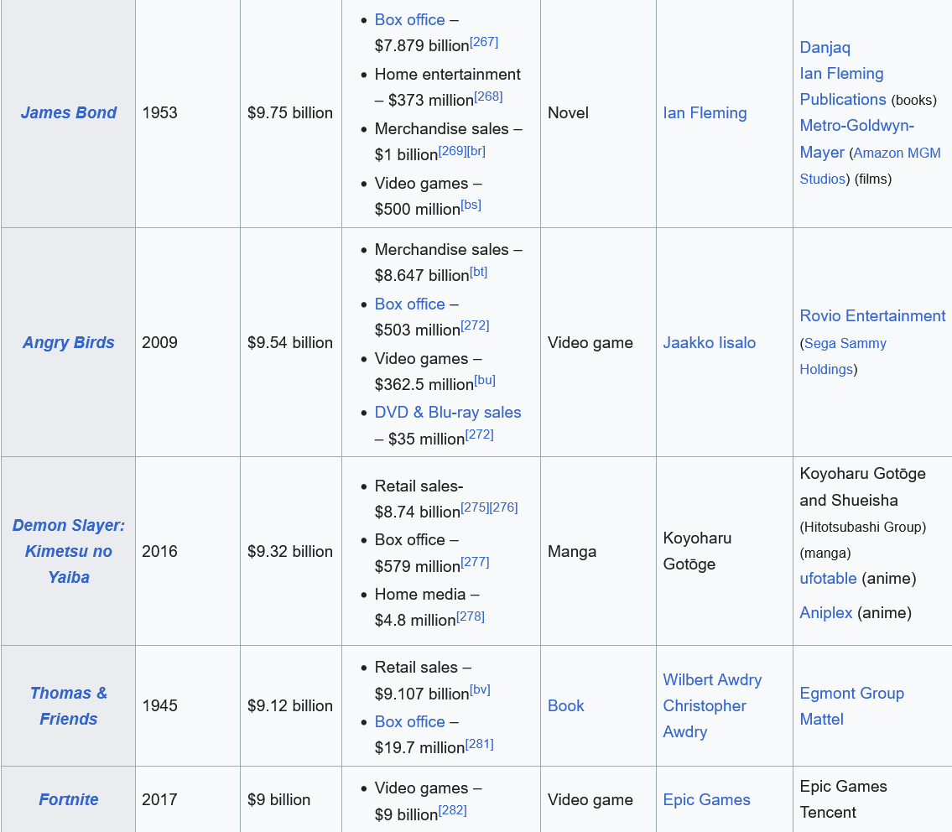The image size is (952, 832).
Task: Open citation [282] for Fortnite video games
Action: (452, 810)
